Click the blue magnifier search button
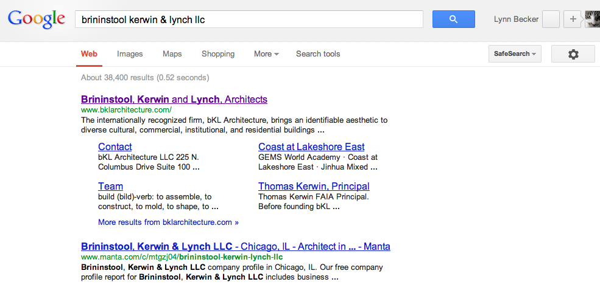Image resolution: width=600 pixels, height=293 pixels. (x=453, y=19)
